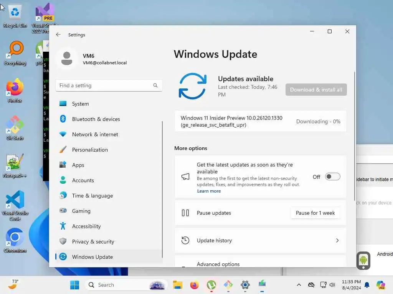This screenshot has height=294, width=393.
Task: Open the VM6 account profile picture
Action: pyautogui.click(x=67, y=59)
